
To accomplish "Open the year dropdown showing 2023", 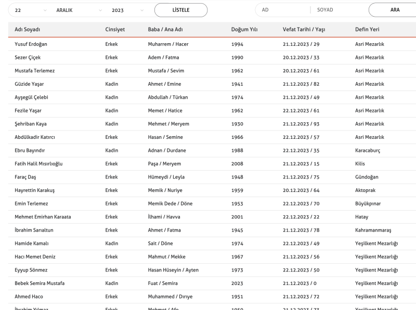I will tap(127, 10).
